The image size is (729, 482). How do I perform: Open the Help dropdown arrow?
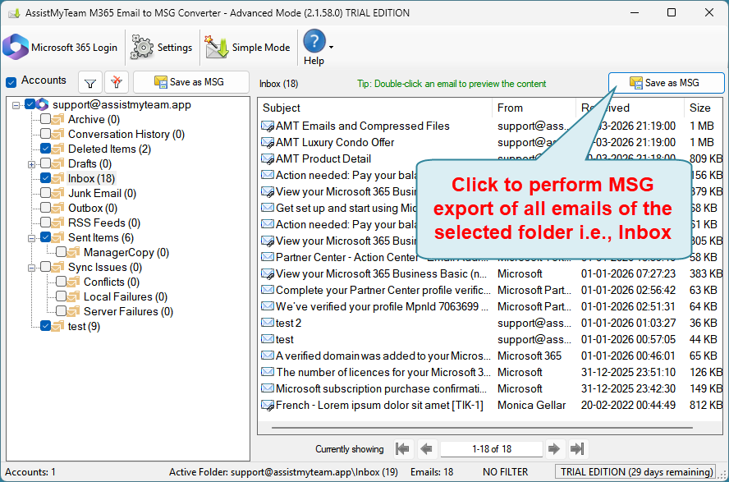(331, 47)
